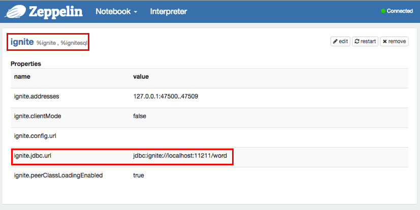Select the ignite interpreter title
Image resolution: width=420 pixels, height=210 pixels.
point(21,42)
